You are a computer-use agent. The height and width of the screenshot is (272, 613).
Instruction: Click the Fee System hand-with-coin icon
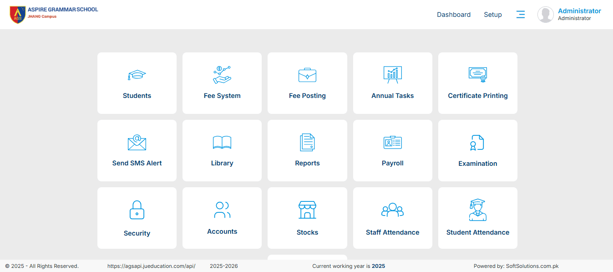(222, 75)
